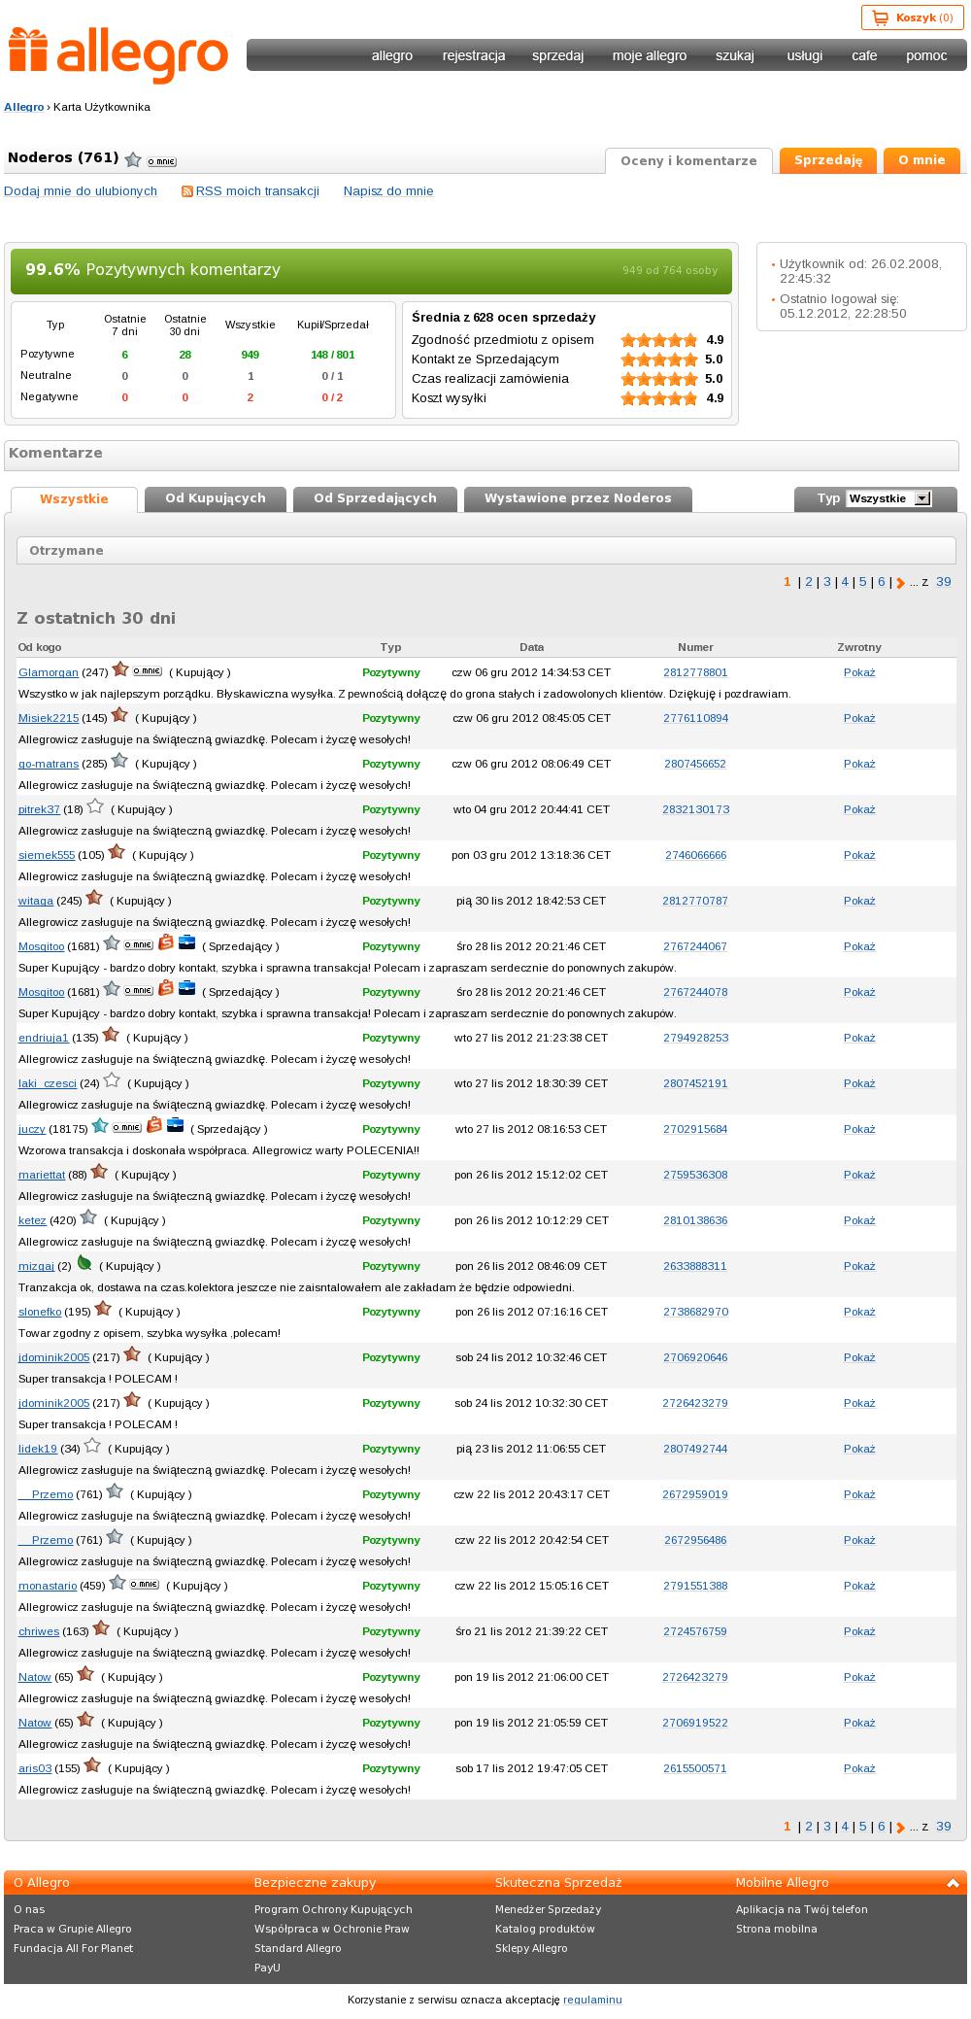Click the star icon beside Noderos (761)
971x2019 pixels.
(133, 159)
